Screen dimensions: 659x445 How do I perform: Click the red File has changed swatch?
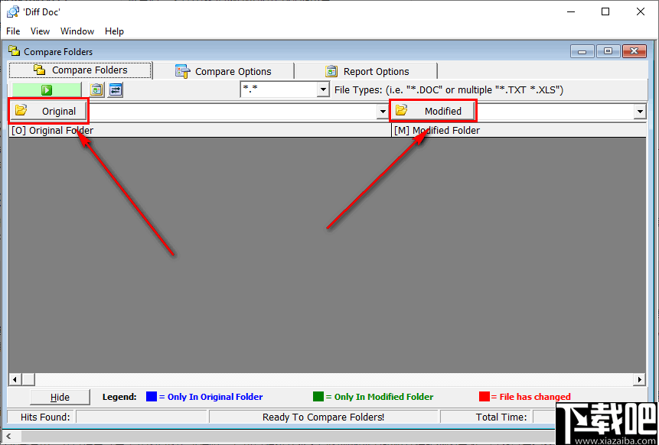click(x=484, y=396)
